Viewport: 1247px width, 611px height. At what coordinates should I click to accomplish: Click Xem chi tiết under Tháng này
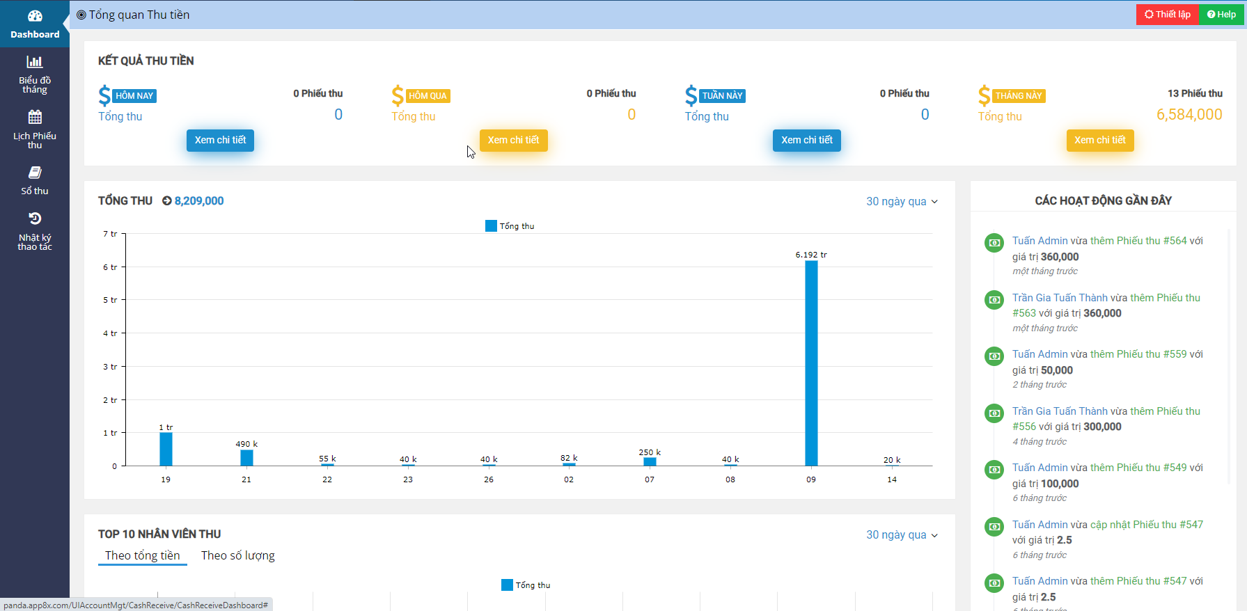pyautogui.click(x=1099, y=141)
